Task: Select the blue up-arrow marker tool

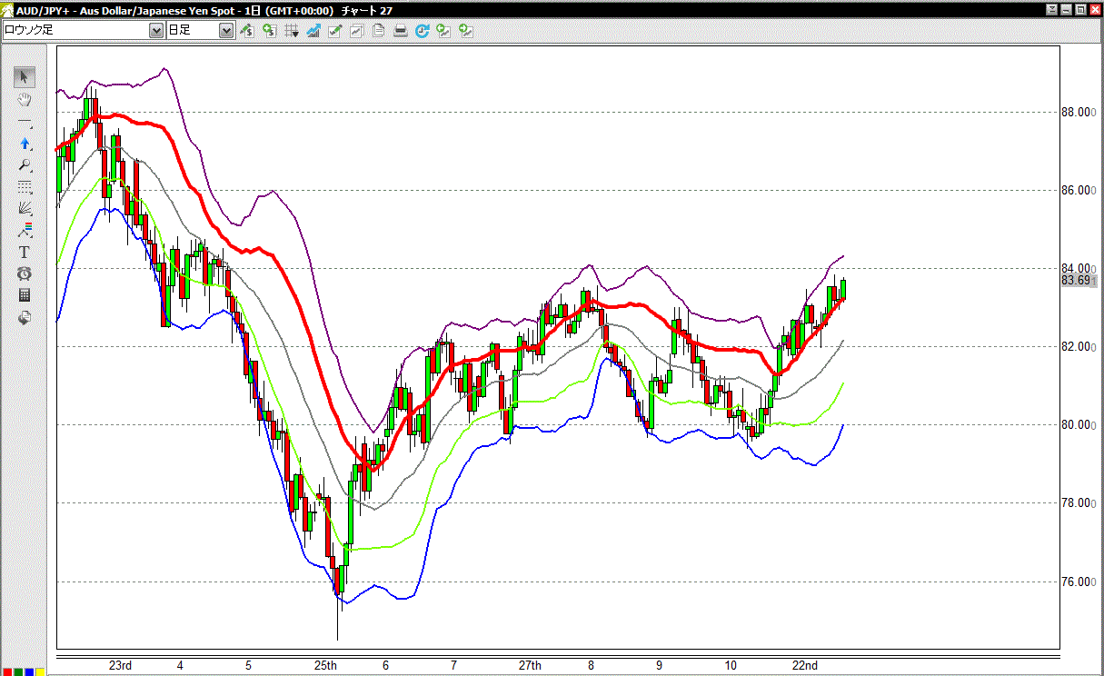Action: tap(25, 143)
